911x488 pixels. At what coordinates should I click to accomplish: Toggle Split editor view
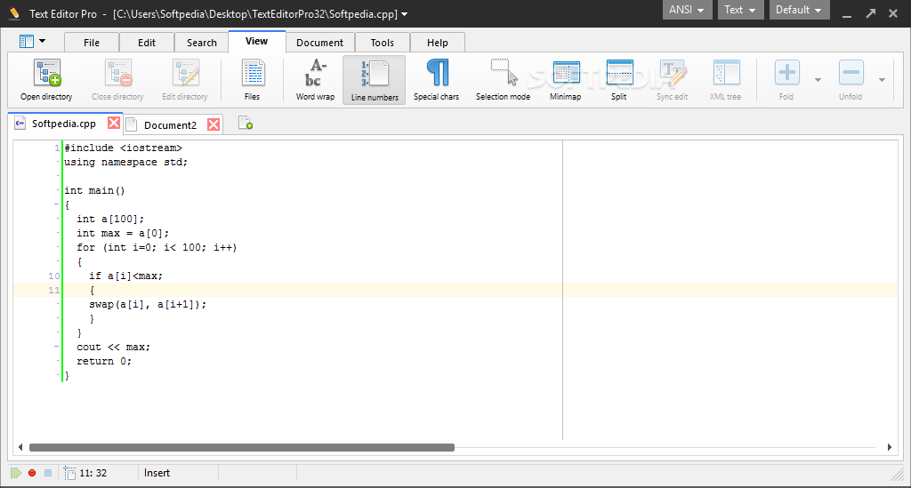click(619, 79)
